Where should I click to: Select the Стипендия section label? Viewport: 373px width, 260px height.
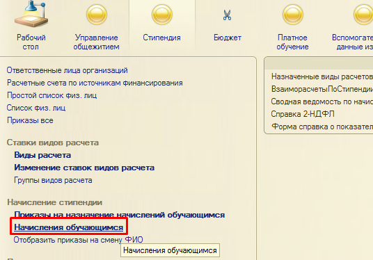point(161,38)
